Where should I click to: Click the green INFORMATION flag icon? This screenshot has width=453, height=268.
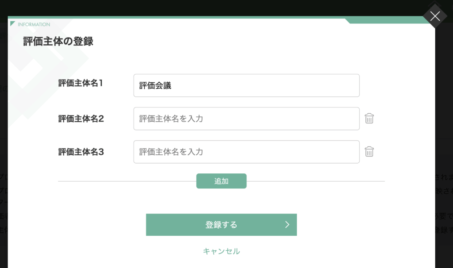click(12, 24)
